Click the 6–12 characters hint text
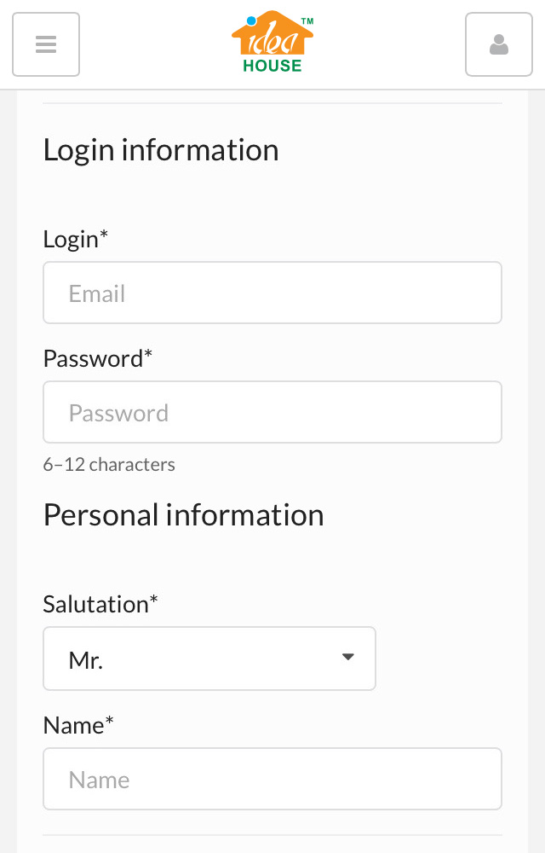Screen dimensions: 545x853 click(109, 465)
